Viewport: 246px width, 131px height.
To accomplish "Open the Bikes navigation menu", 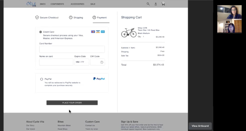I will [x=43, y=4].
